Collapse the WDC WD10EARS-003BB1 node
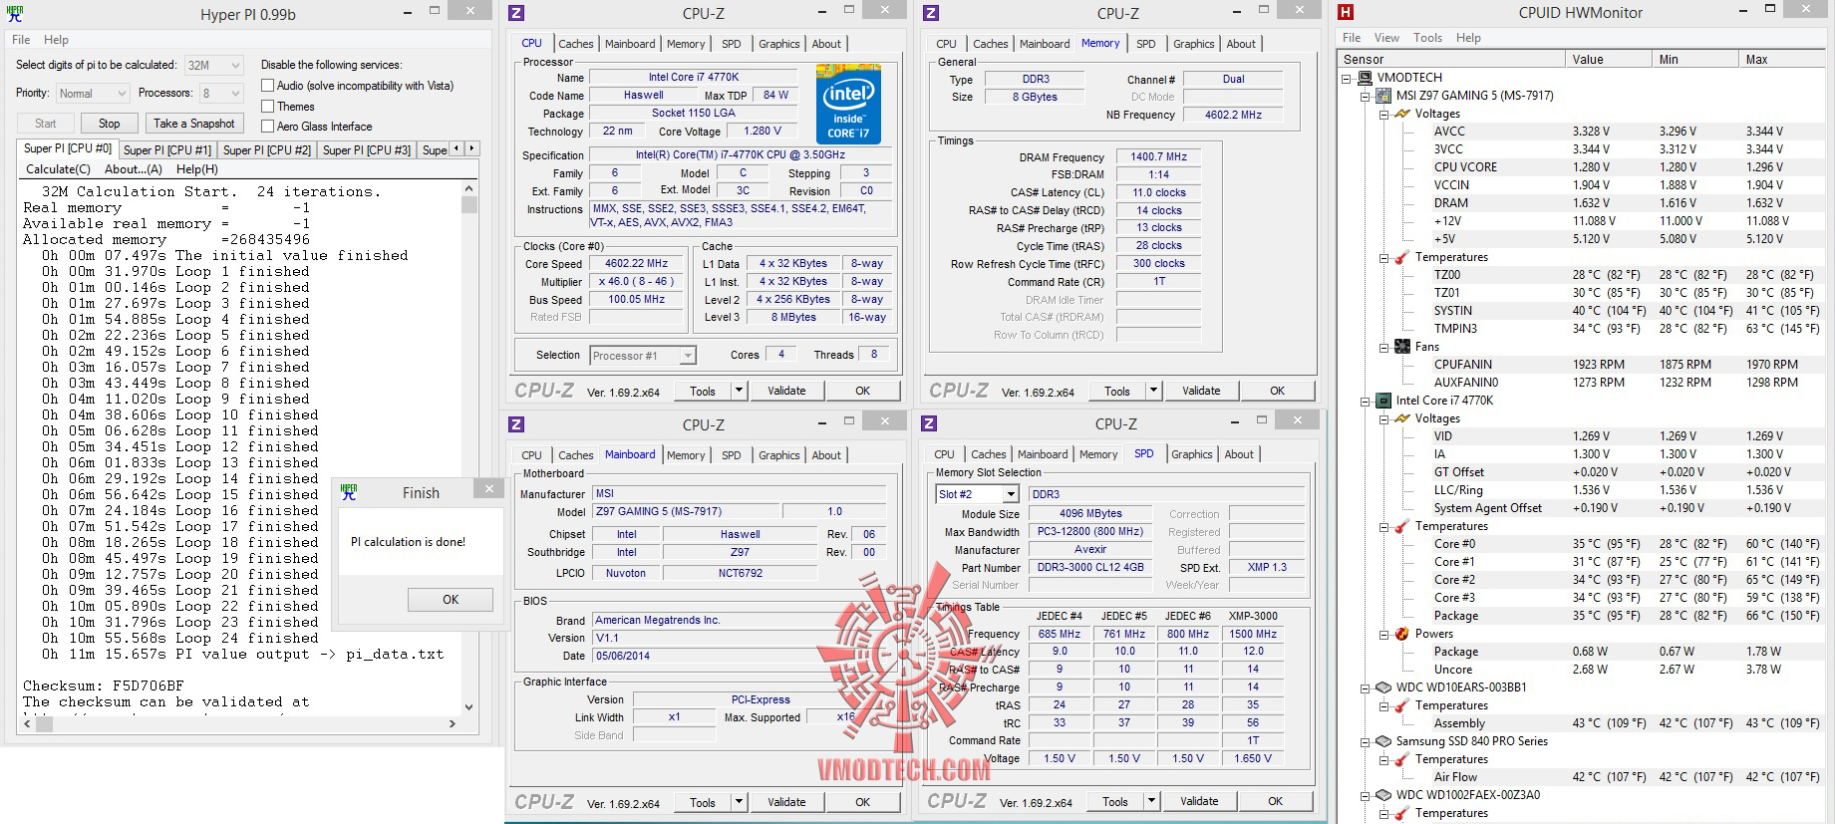Screen dimensions: 1835x824 (1366, 687)
